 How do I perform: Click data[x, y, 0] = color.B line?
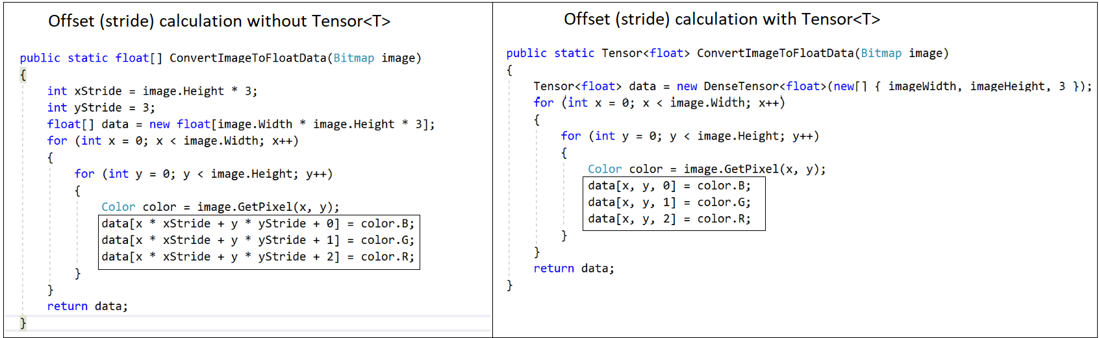click(x=669, y=186)
